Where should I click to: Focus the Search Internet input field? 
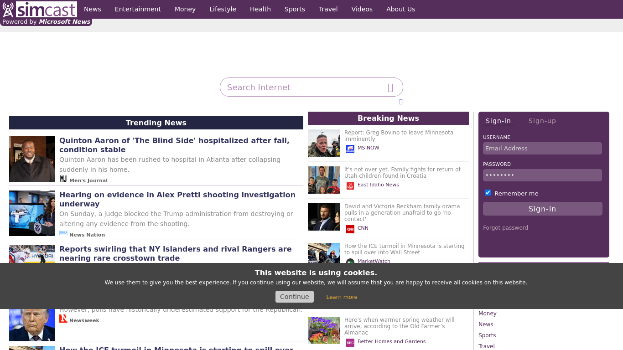(303, 87)
